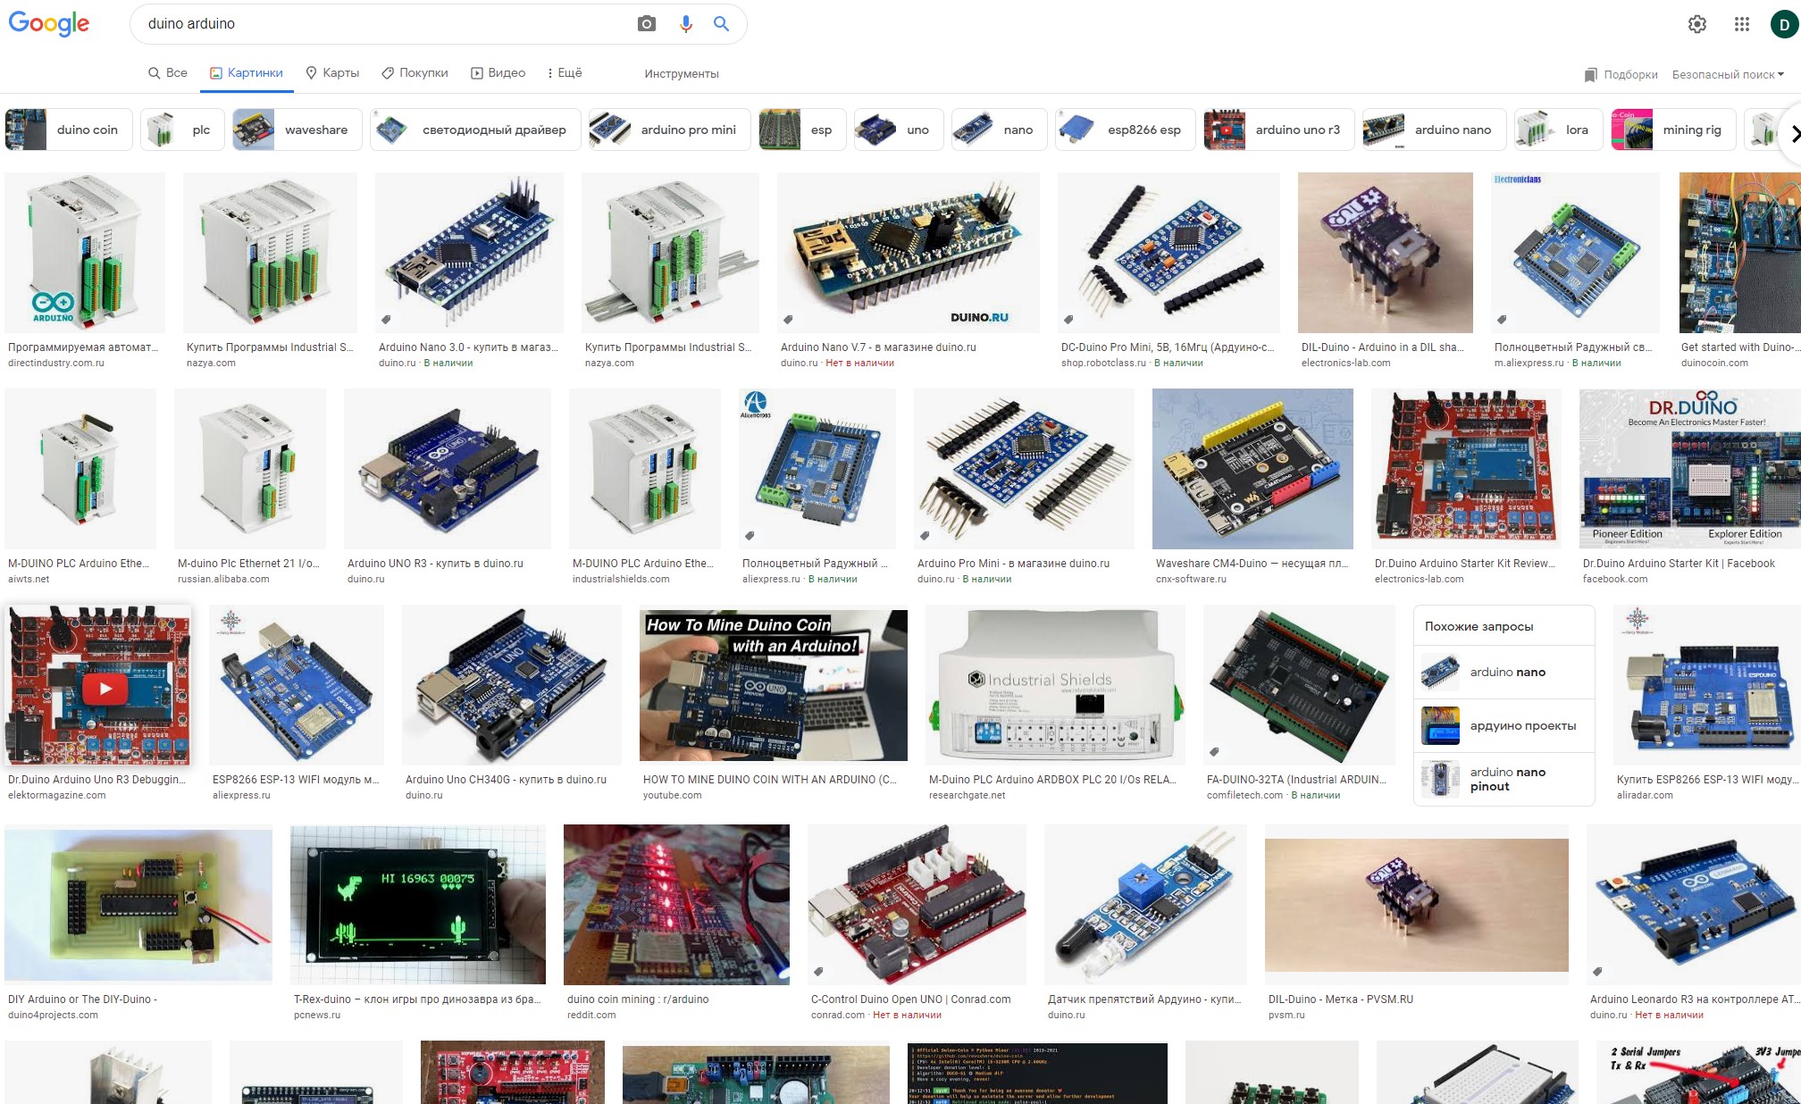Click DIL-Duino electronics-lab.com caption link
The width and height of the screenshot is (1801, 1104).
point(1382,347)
